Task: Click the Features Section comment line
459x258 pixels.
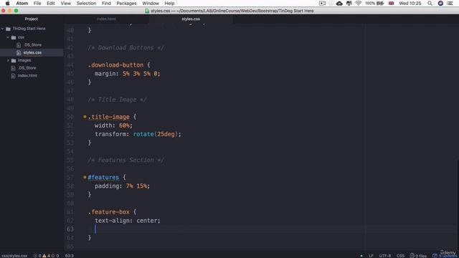Action: pos(126,161)
